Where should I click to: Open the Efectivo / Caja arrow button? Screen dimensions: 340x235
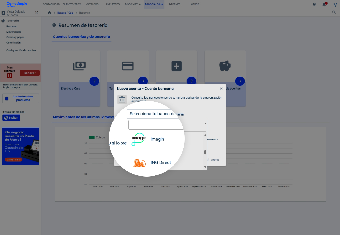[x=94, y=81]
